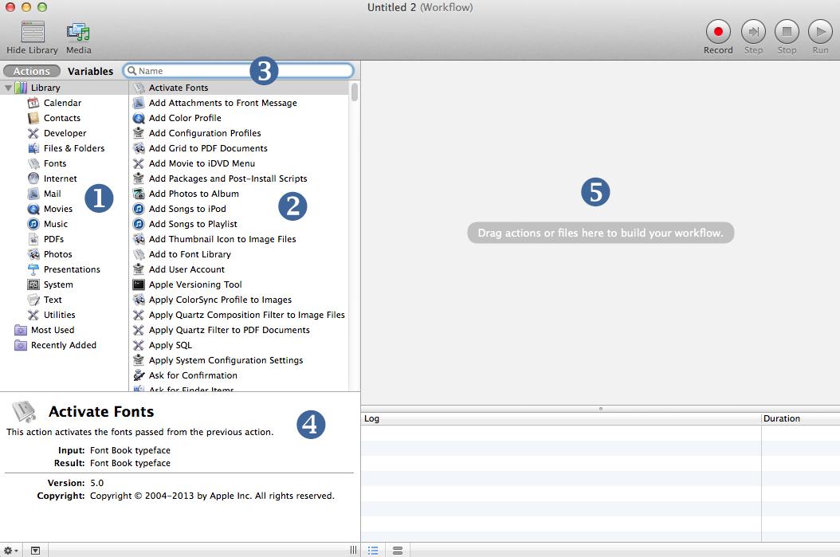Select the Mail category icon
The width and height of the screenshot is (840, 557).
point(33,194)
